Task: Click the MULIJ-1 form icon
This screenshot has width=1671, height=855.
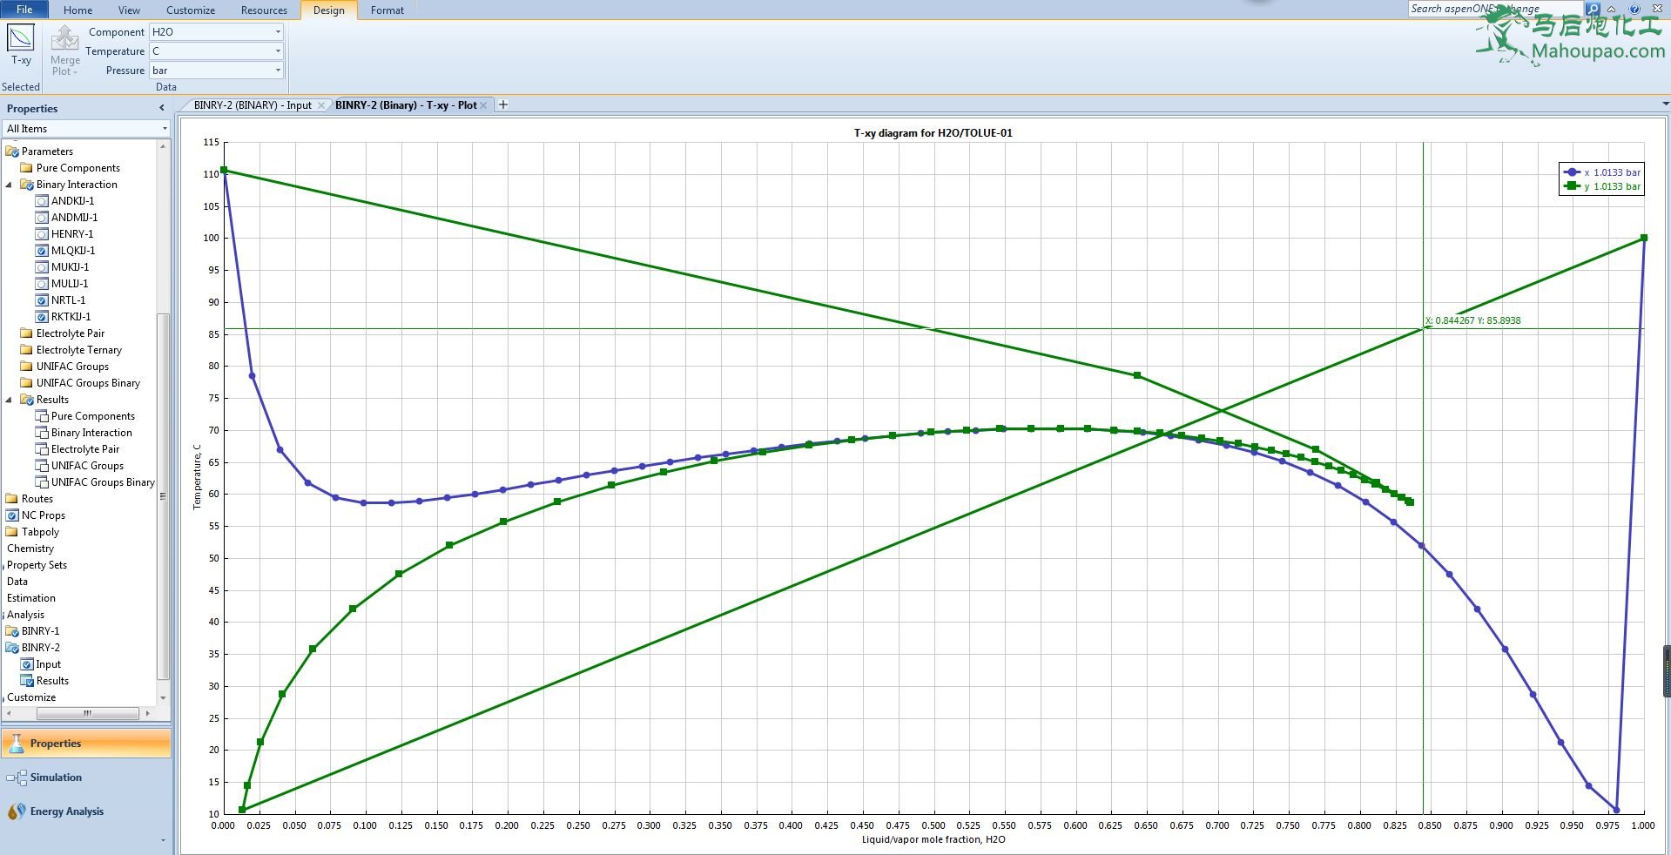Action: click(x=42, y=284)
